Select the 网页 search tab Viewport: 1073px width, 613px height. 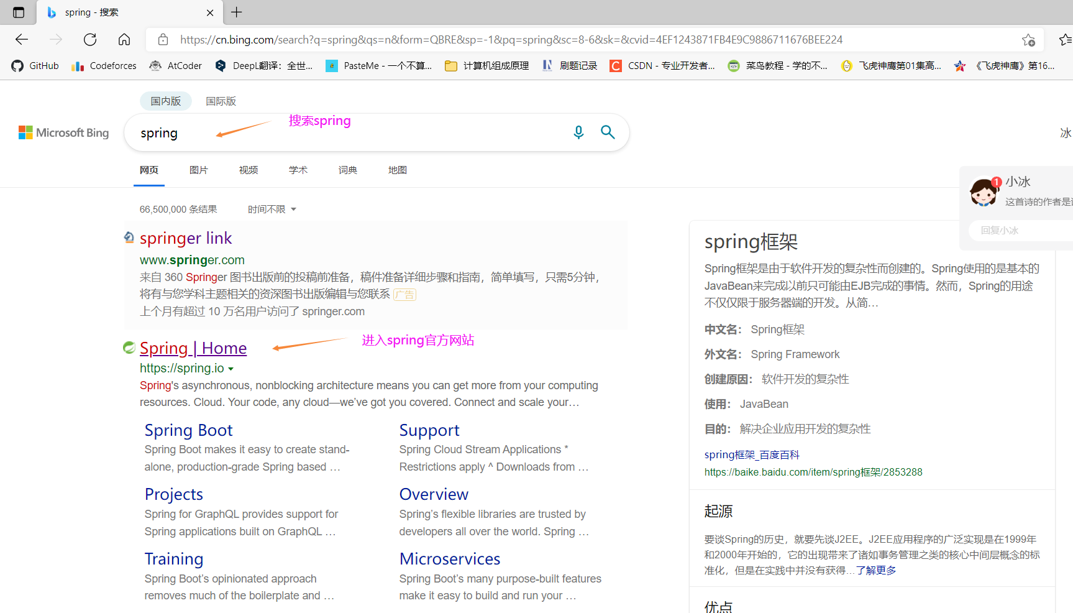point(149,170)
